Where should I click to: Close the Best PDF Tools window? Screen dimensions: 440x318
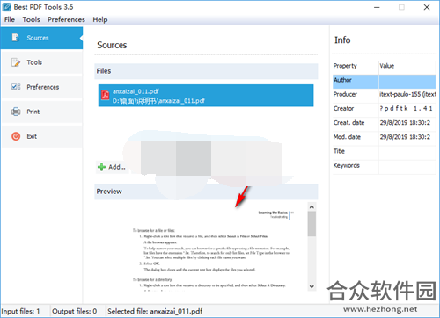[x=427, y=7]
